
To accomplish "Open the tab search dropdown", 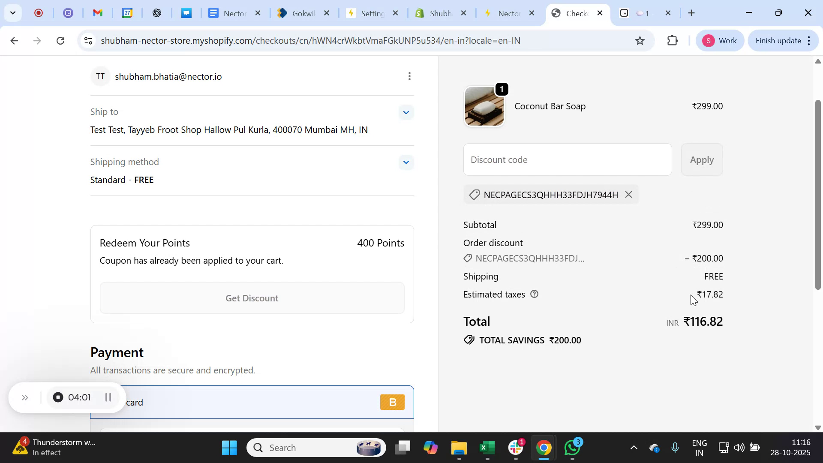I will (13, 13).
